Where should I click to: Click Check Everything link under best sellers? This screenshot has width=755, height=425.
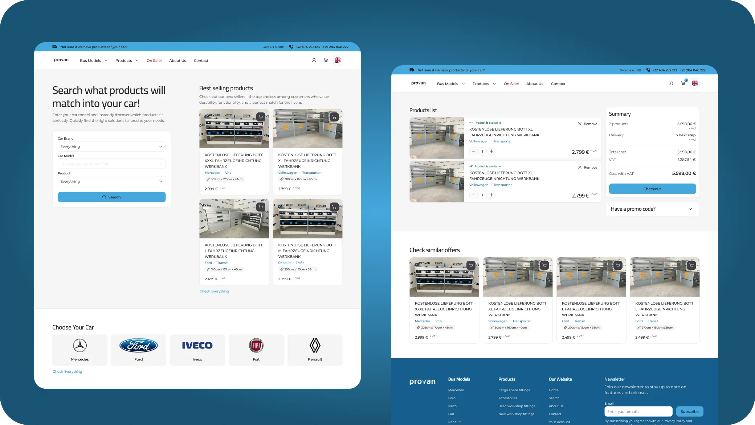coord(214,291)
